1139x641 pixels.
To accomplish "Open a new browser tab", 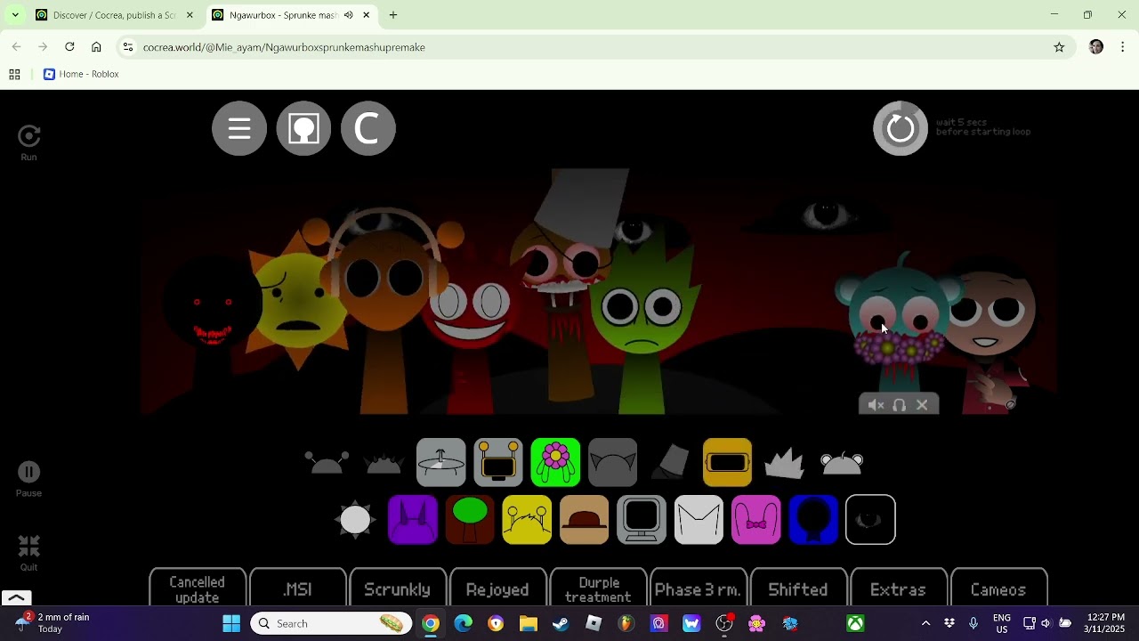I will (x=393, y=15).
